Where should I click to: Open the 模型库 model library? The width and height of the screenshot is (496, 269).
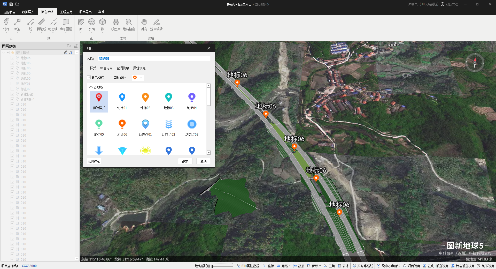pos(116,25)
